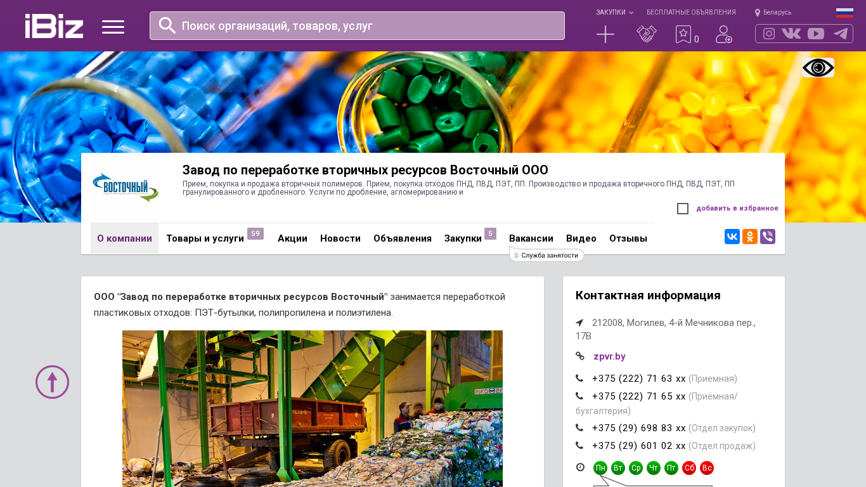
Task: Open the Беларусь region selector
Action: (773, 13)
